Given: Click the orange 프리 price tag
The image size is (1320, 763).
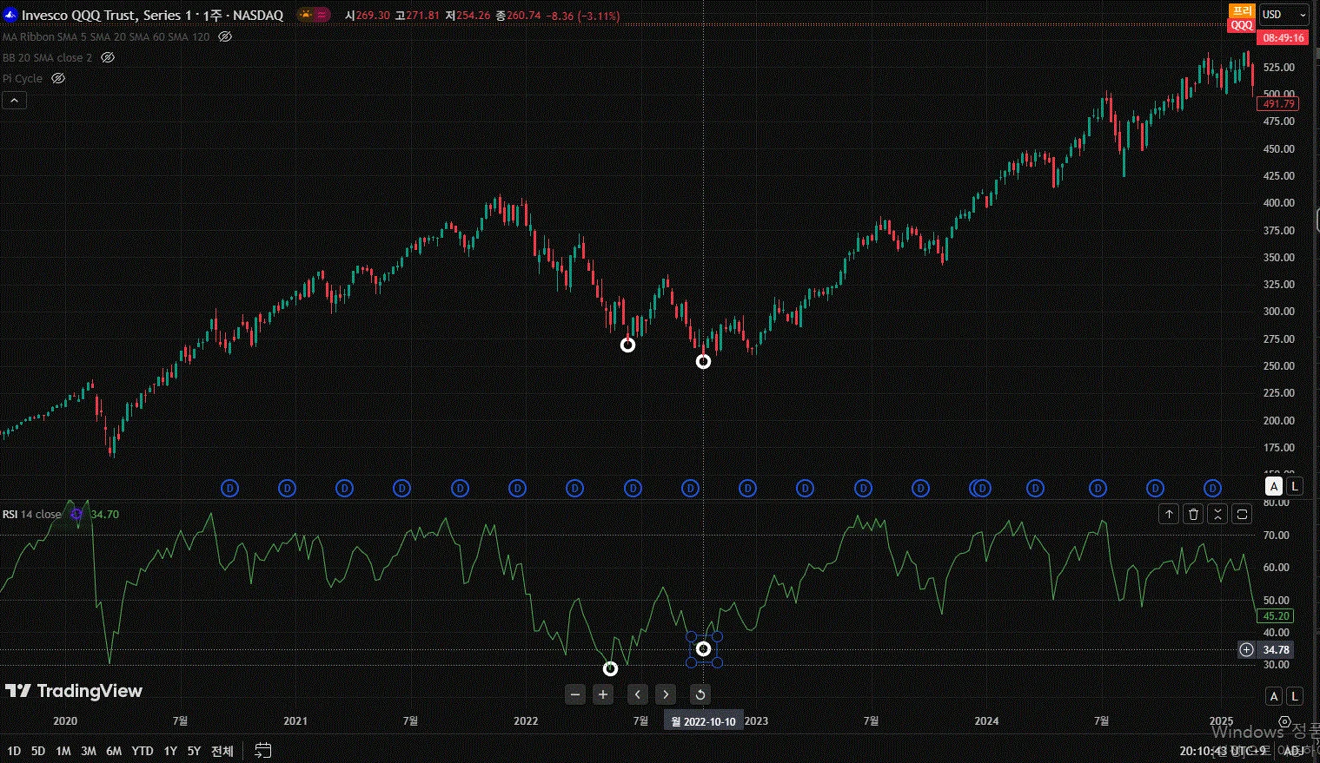Looking at the screenshot, I should point(1242,11).
